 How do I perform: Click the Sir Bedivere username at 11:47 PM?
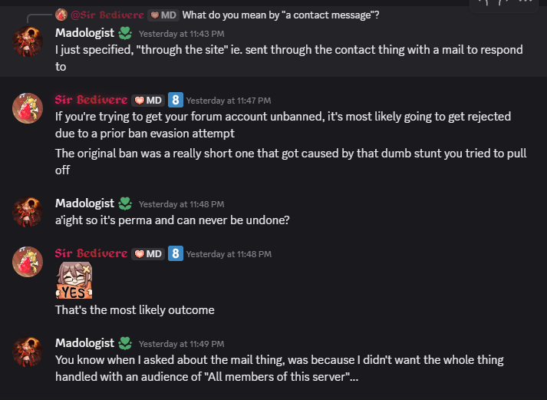point(91,100)
